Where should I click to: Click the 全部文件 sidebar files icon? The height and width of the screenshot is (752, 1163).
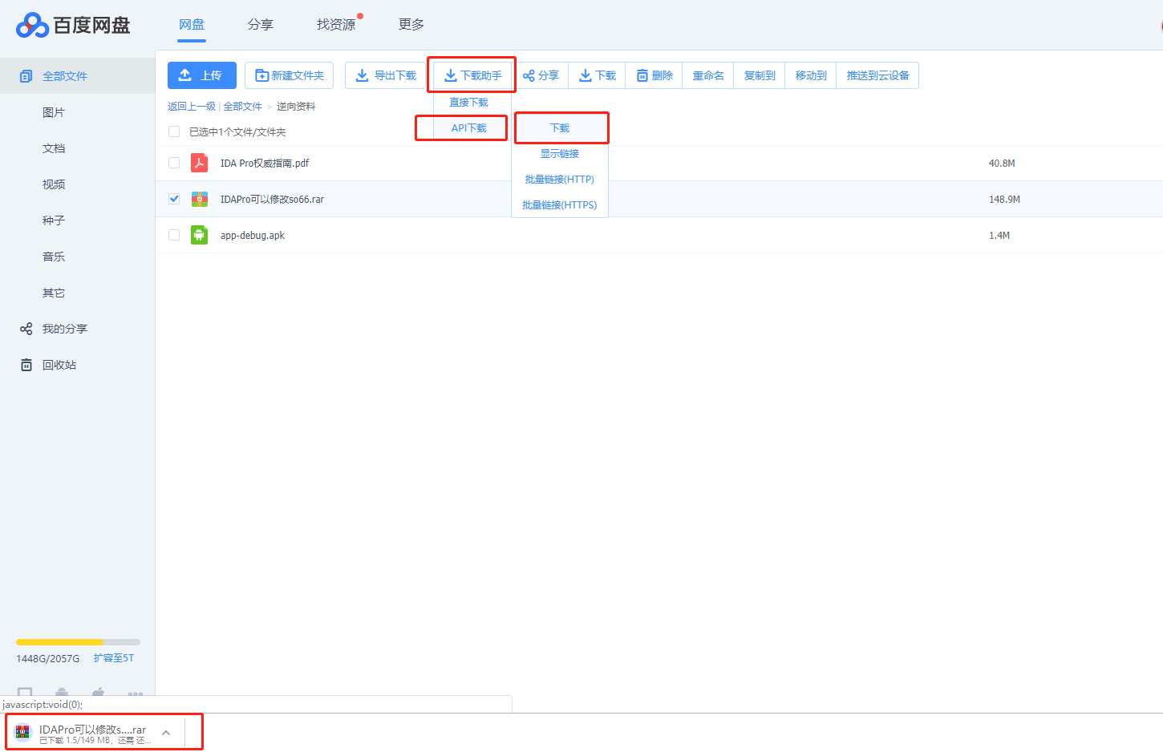[26, 76]
